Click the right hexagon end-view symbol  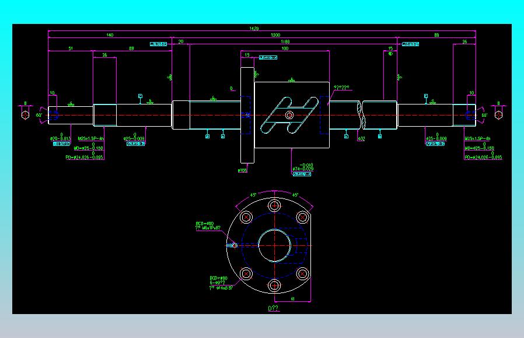click(498, 114)
